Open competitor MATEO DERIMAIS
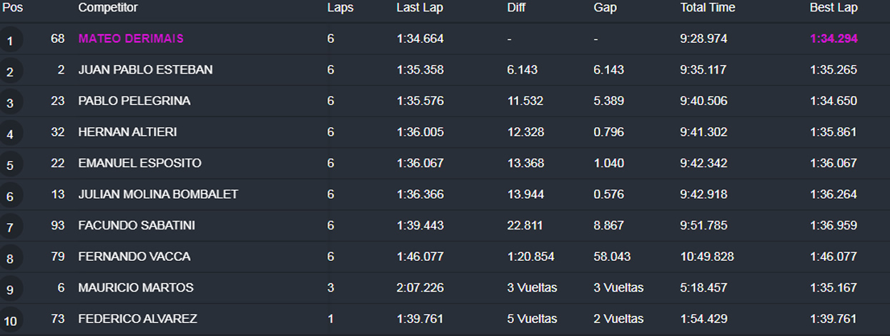This screenshot has height=336, width=890. (131, 39)
